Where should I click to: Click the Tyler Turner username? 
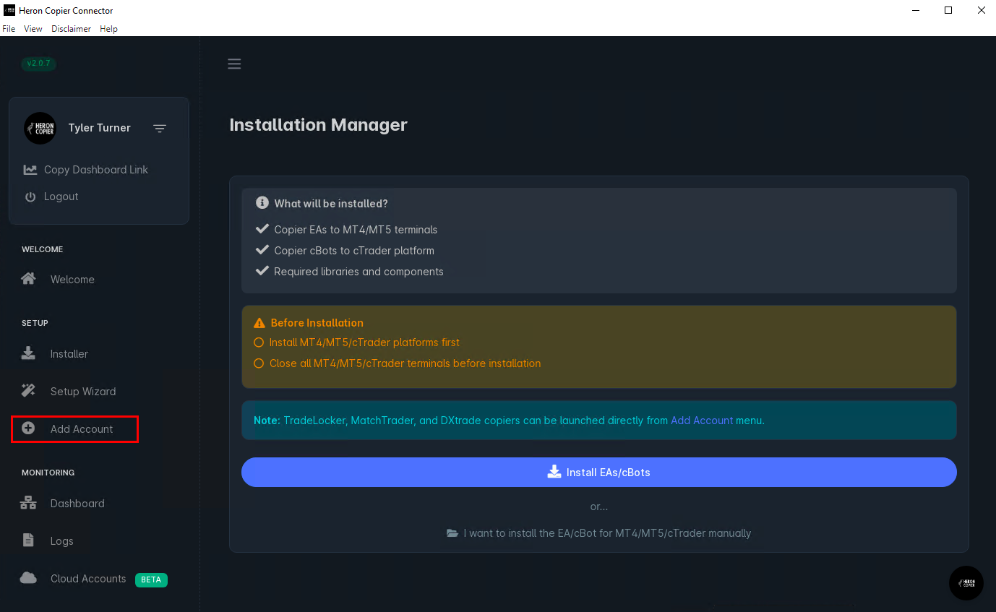click(x=100, y=128)
